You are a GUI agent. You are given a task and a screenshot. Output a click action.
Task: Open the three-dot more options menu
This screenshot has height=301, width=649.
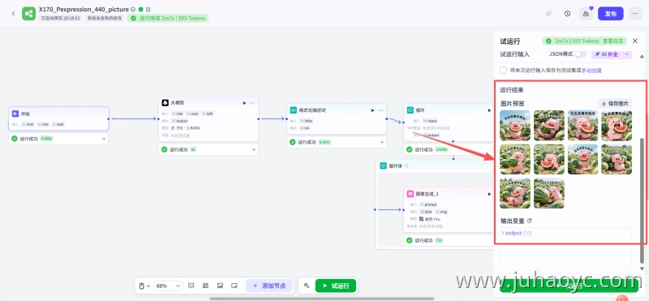click(635, 14)
